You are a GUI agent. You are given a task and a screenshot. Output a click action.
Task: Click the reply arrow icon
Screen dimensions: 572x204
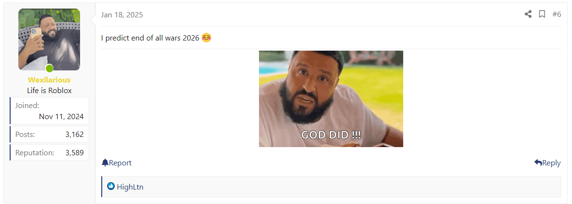coord(538,163)
